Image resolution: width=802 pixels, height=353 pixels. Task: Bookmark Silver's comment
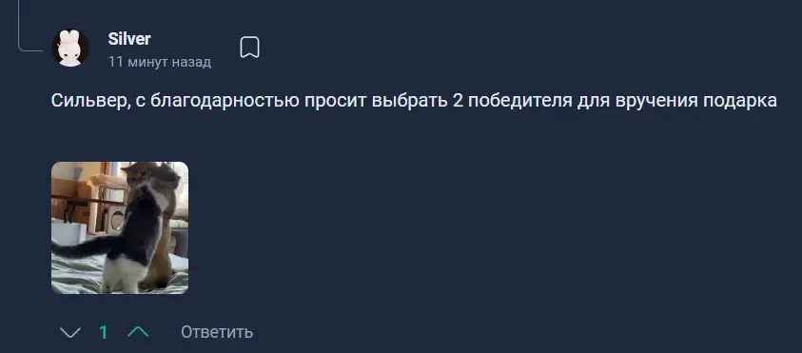[x=249, y=48]
